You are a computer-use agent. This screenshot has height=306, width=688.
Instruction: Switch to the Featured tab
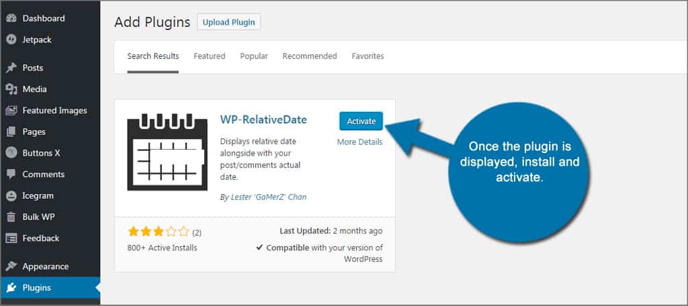pyautogui.click(x=210, y=56)
